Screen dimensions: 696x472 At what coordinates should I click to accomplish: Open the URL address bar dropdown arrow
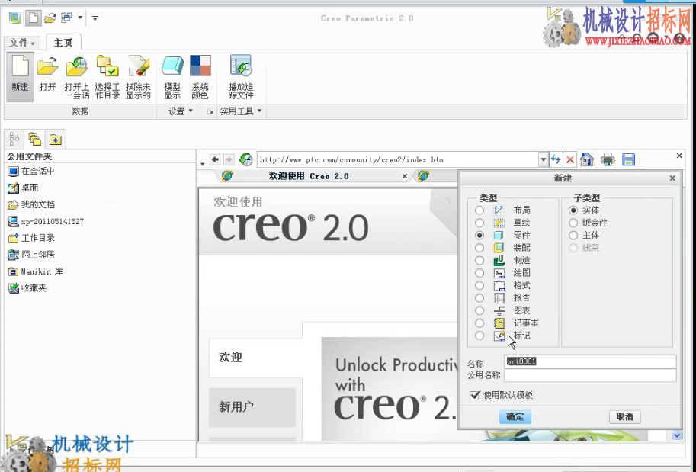click(543, 159)
